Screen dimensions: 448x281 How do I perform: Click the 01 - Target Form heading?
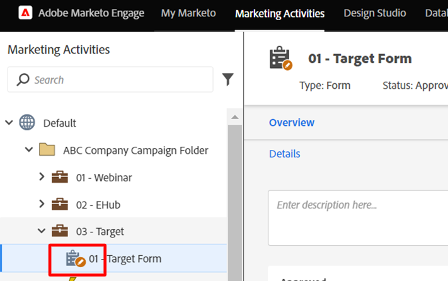click(360, 59)
